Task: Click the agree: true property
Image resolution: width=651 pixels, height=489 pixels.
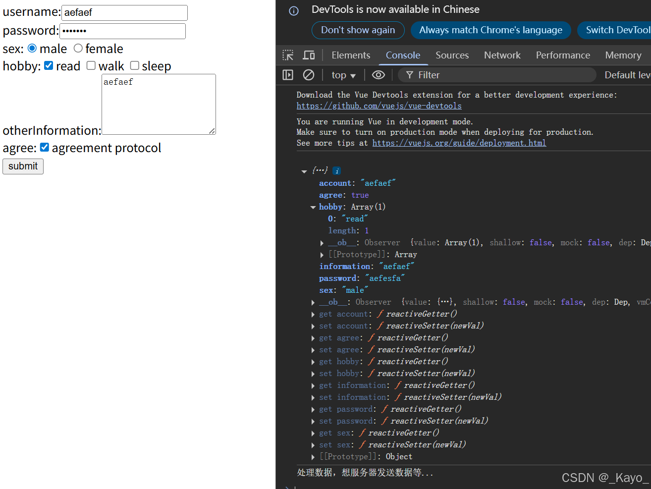Action: tap(344, 195)
